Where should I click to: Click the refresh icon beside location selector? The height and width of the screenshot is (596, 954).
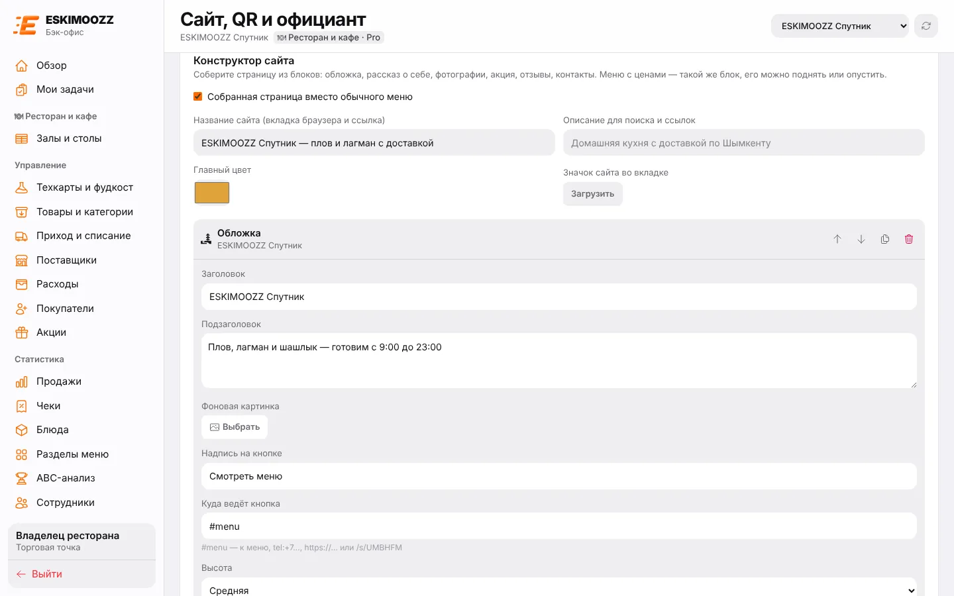pos(926,26)
